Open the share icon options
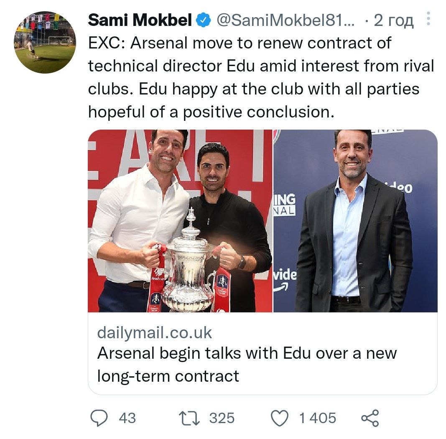 [370, 418]
